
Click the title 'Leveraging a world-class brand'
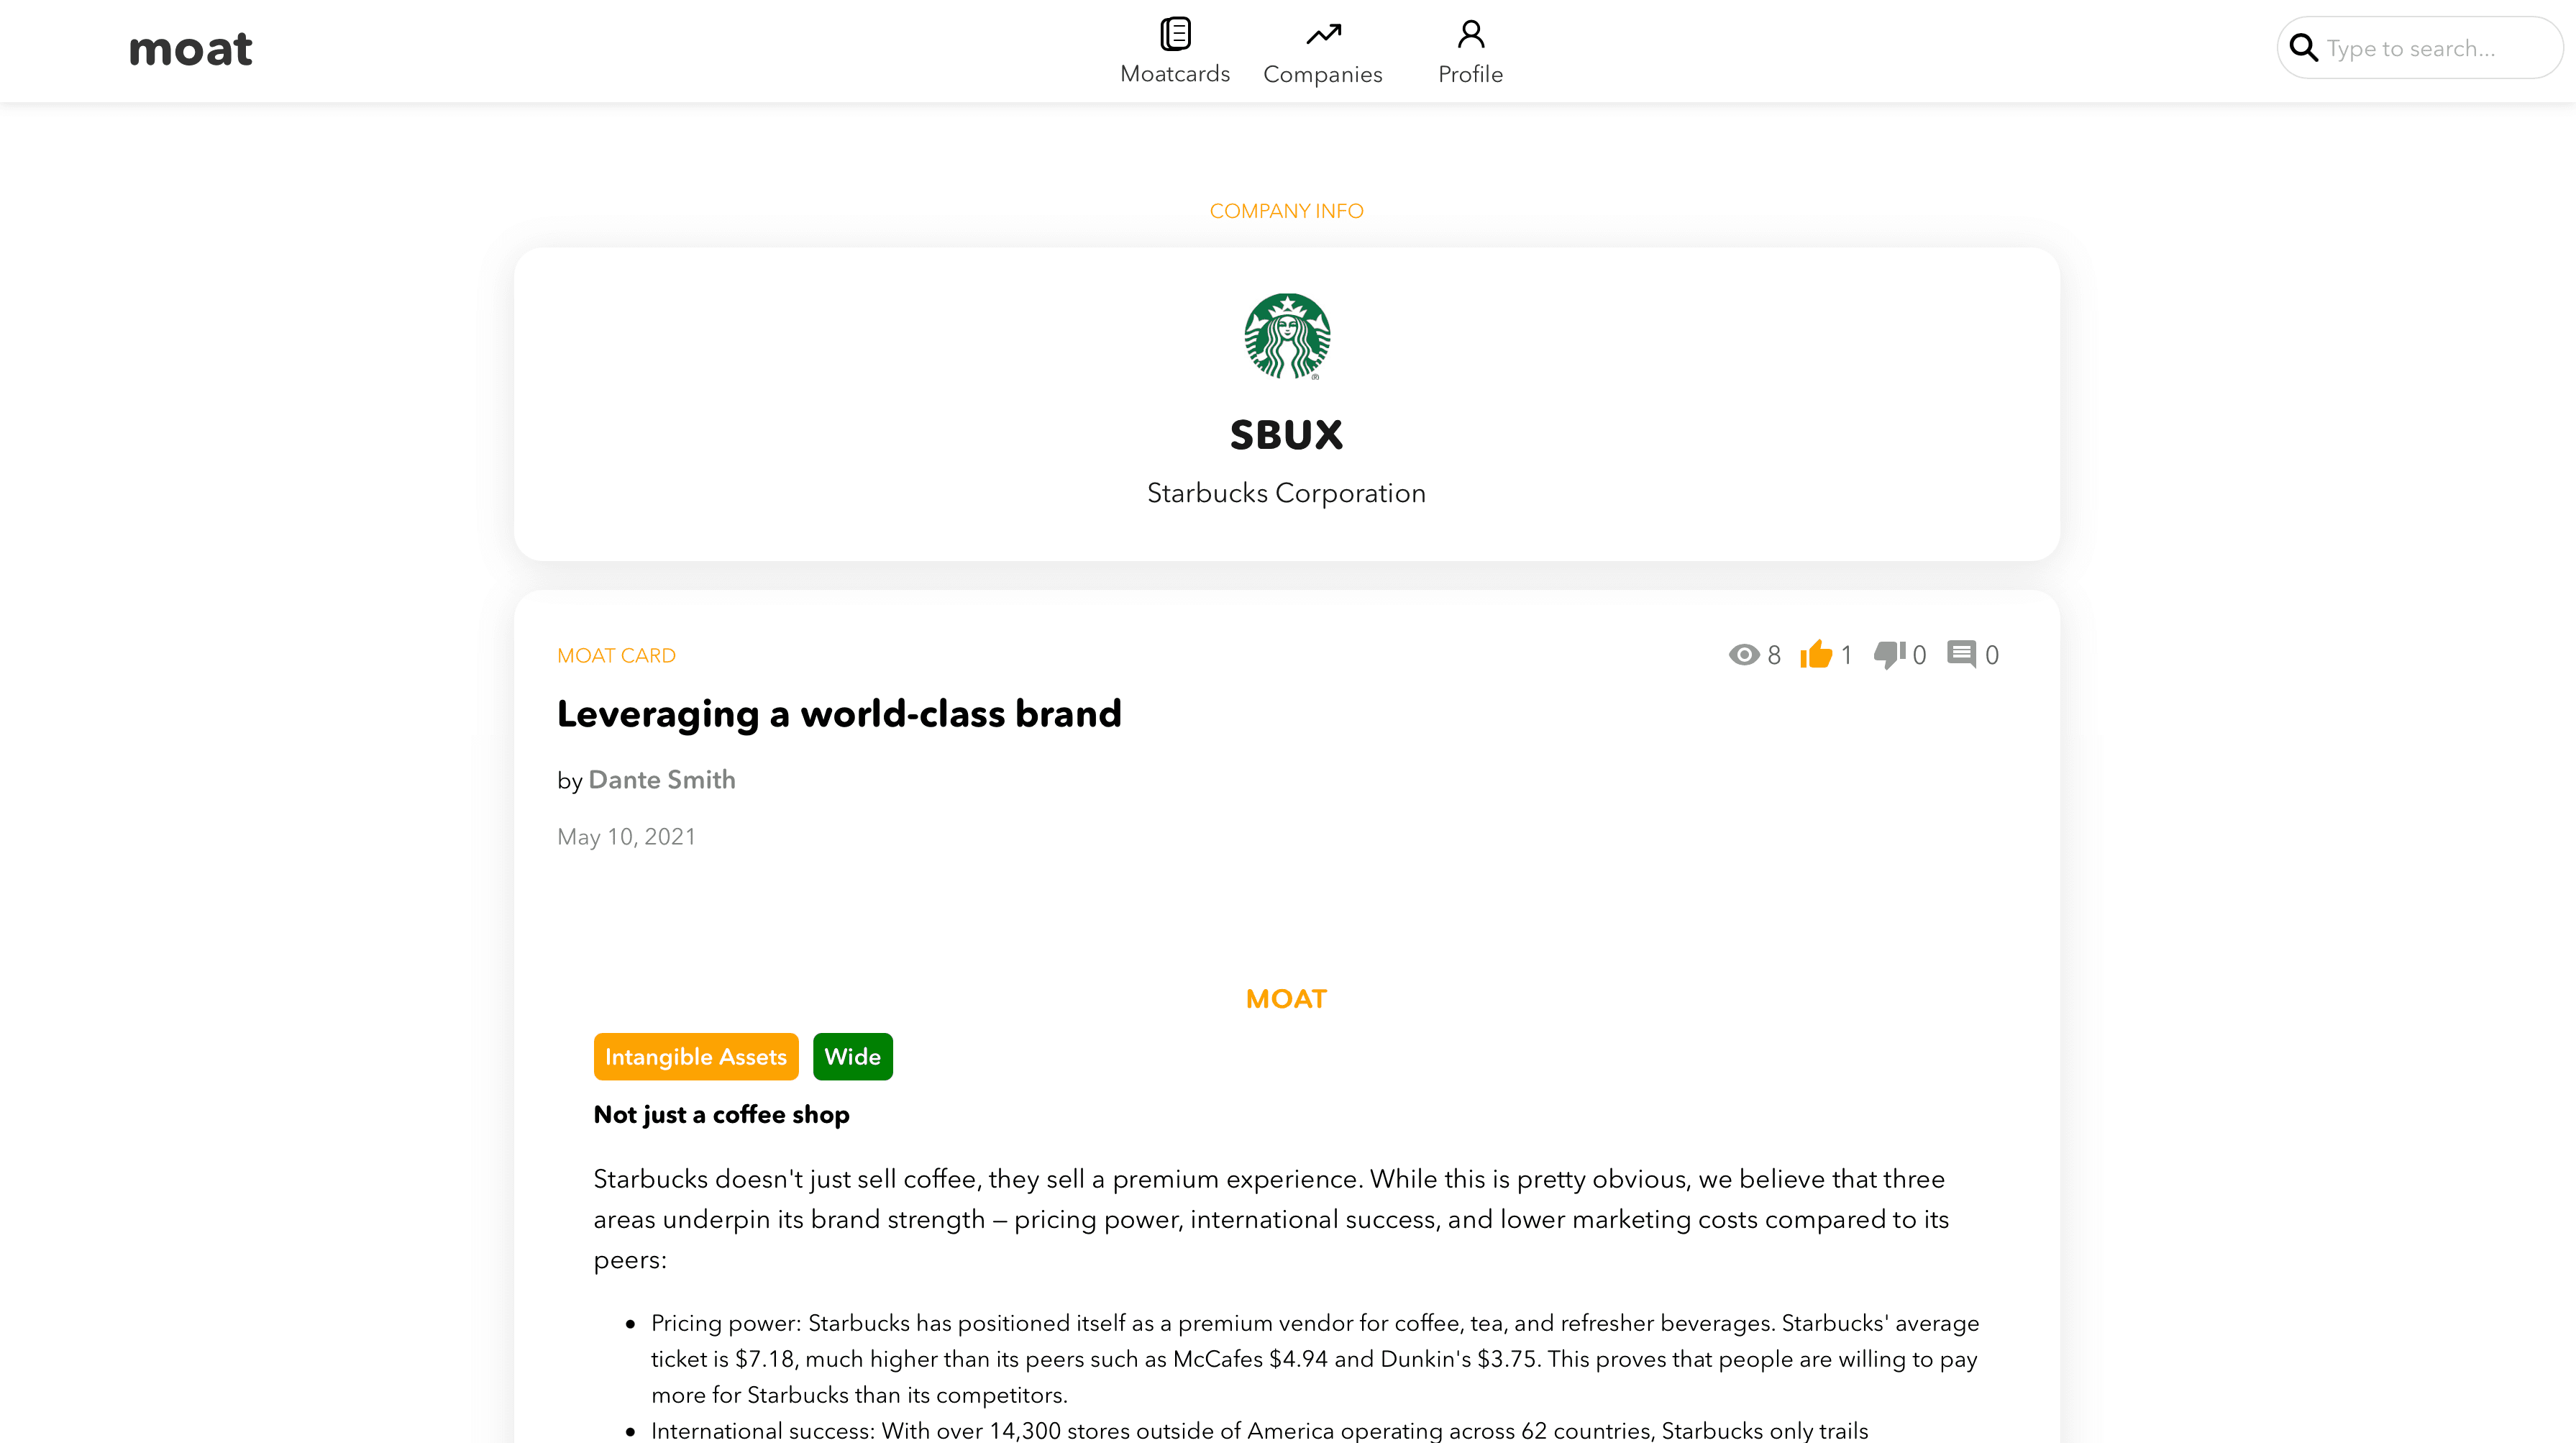coord(839,714)
